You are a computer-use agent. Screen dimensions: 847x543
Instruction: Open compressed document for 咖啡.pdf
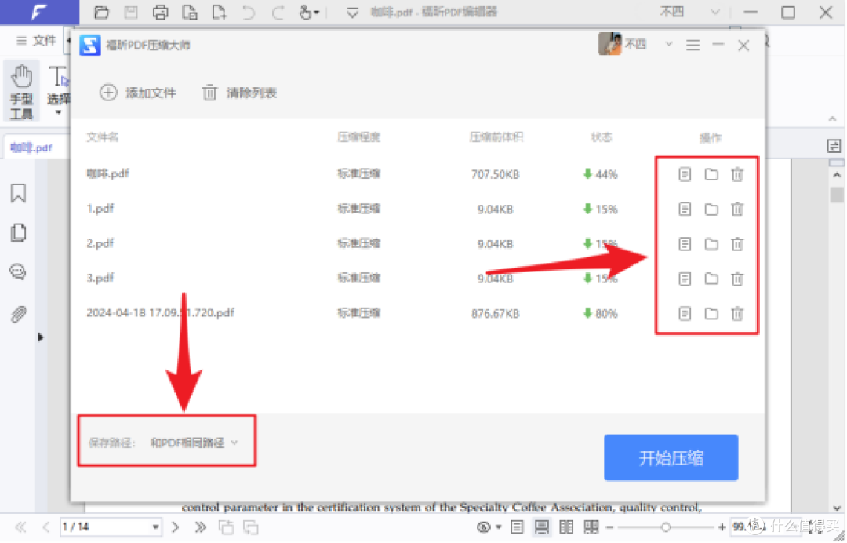685,174
